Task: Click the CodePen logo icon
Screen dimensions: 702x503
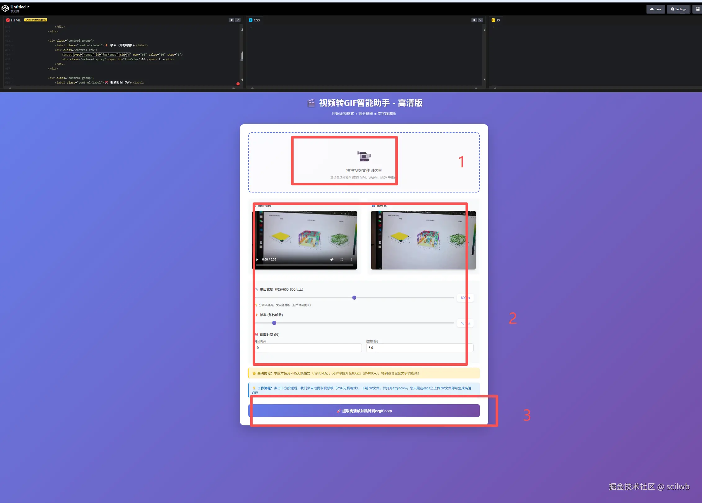Action: coord(5,8)
